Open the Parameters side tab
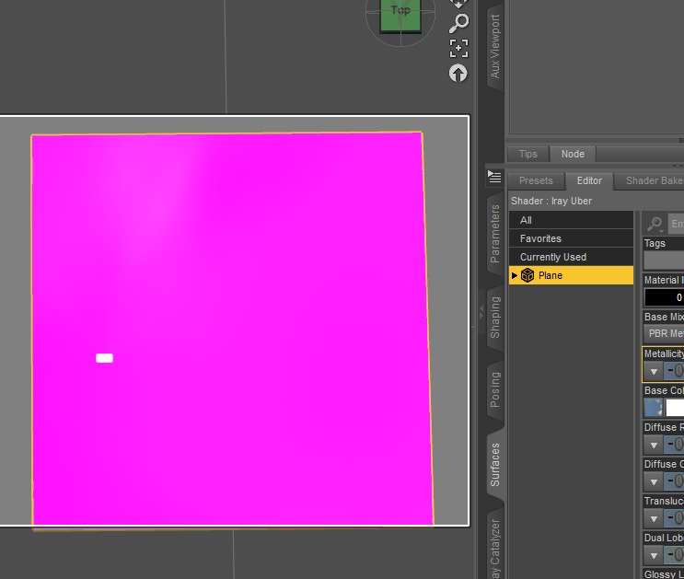Screen dimensions: 684x579 [x=494, y=234]
